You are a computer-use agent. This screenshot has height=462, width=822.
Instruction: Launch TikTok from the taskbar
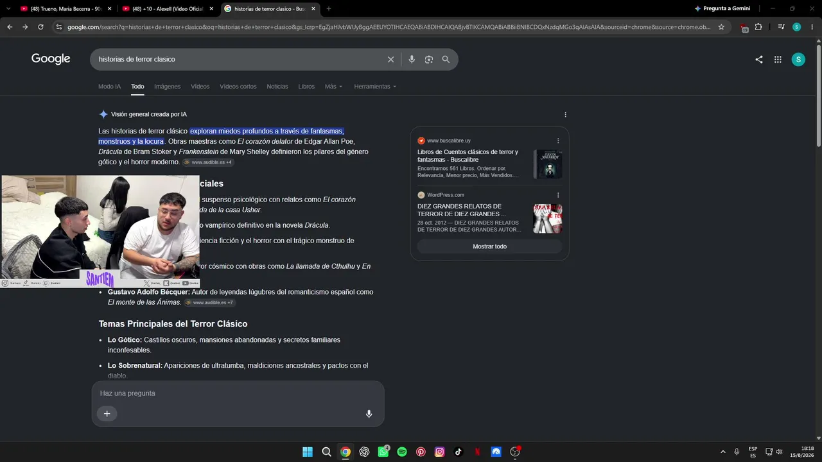459,452
